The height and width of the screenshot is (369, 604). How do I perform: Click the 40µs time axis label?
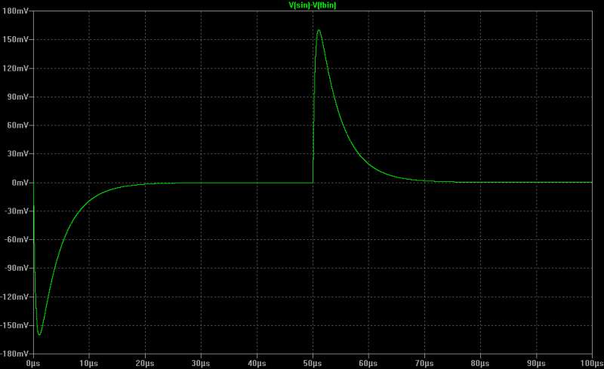[257, 364]
